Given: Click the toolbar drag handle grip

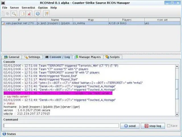Looking at the screenshot, I should [3, 14].
